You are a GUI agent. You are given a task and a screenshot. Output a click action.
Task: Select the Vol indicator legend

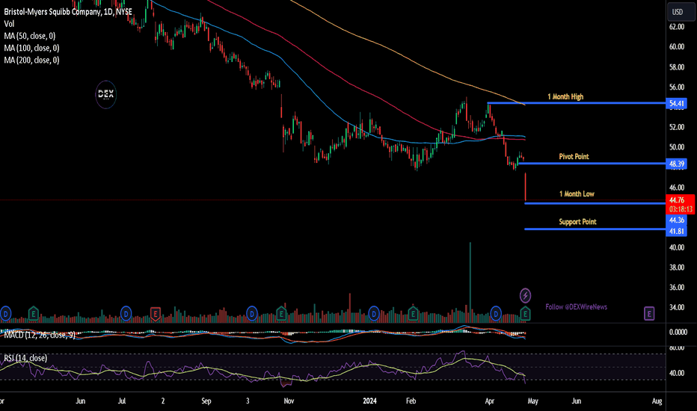pyautogui.click(x=9, y=24)
